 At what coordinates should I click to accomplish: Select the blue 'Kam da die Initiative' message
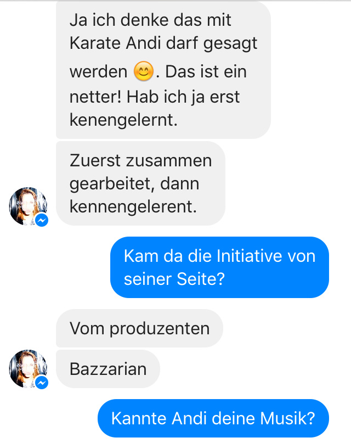coord(219,267)
